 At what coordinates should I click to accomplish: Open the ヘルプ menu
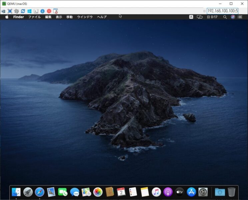pyautogui.click(x=102, y=17)
